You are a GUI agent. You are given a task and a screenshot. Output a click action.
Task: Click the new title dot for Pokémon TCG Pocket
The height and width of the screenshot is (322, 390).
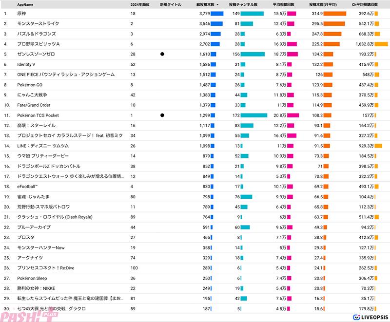pos(162,115)
